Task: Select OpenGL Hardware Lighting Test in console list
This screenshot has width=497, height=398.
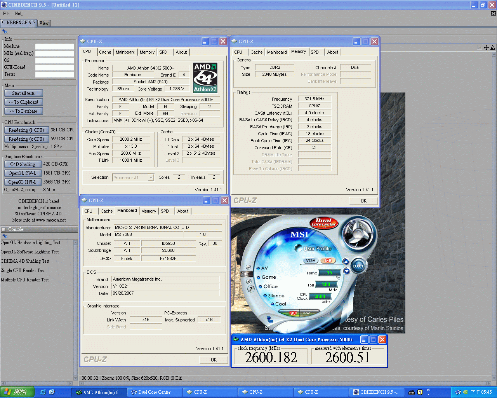Action: [31, 243]
